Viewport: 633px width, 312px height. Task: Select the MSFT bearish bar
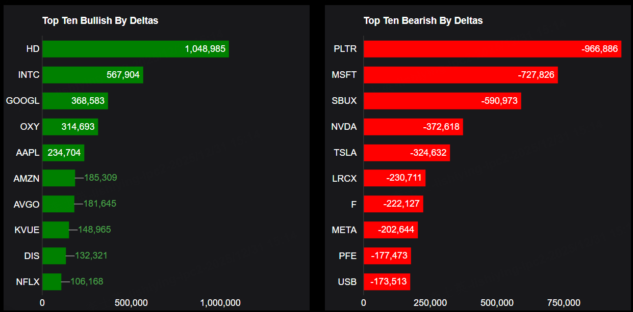pyautogui.click(x=461, y=75)
